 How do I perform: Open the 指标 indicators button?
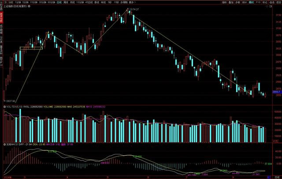click(224, 2)
